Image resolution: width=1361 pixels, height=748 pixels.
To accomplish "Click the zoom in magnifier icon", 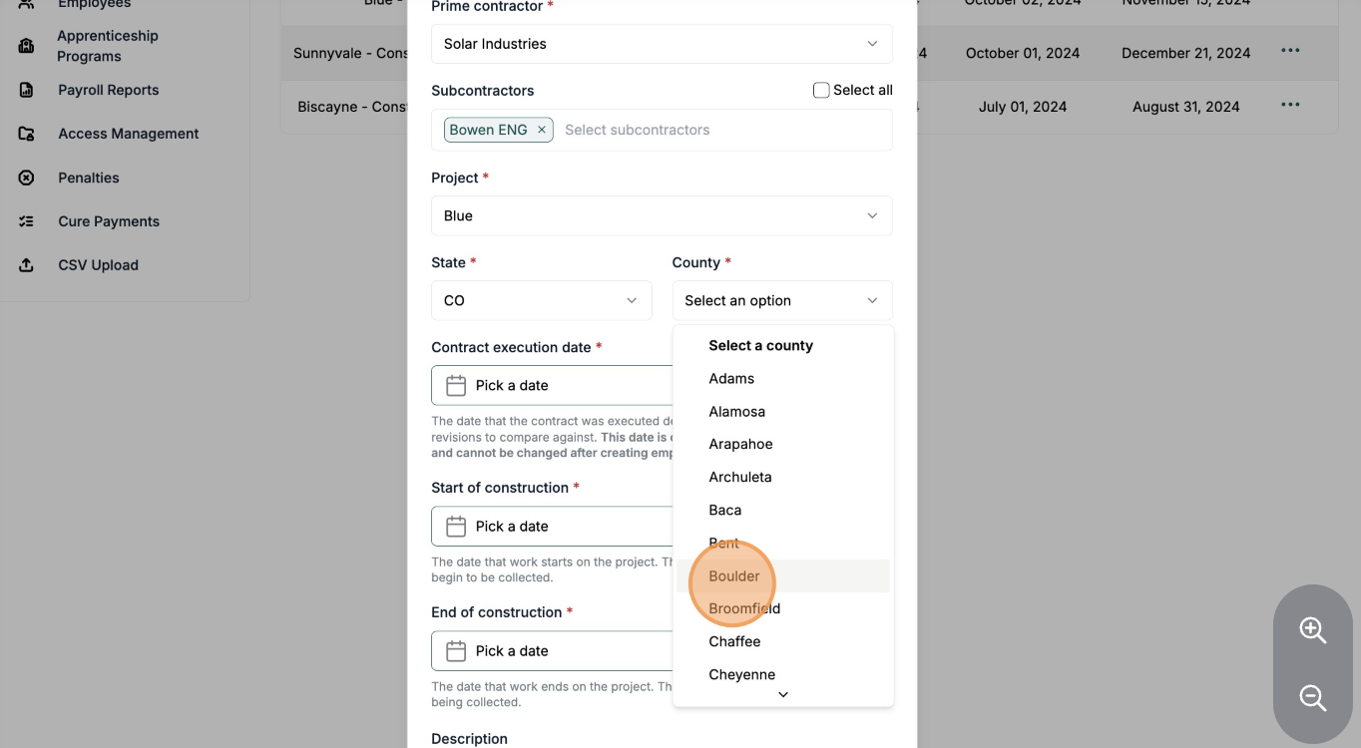I will coord(1312,630).
